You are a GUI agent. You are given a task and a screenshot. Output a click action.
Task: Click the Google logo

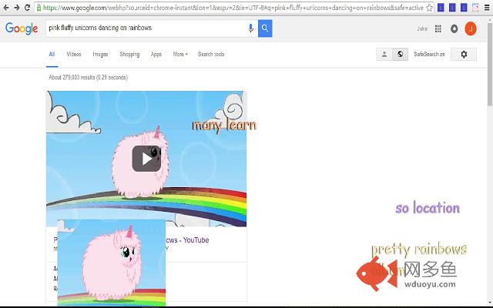(22, 28)
